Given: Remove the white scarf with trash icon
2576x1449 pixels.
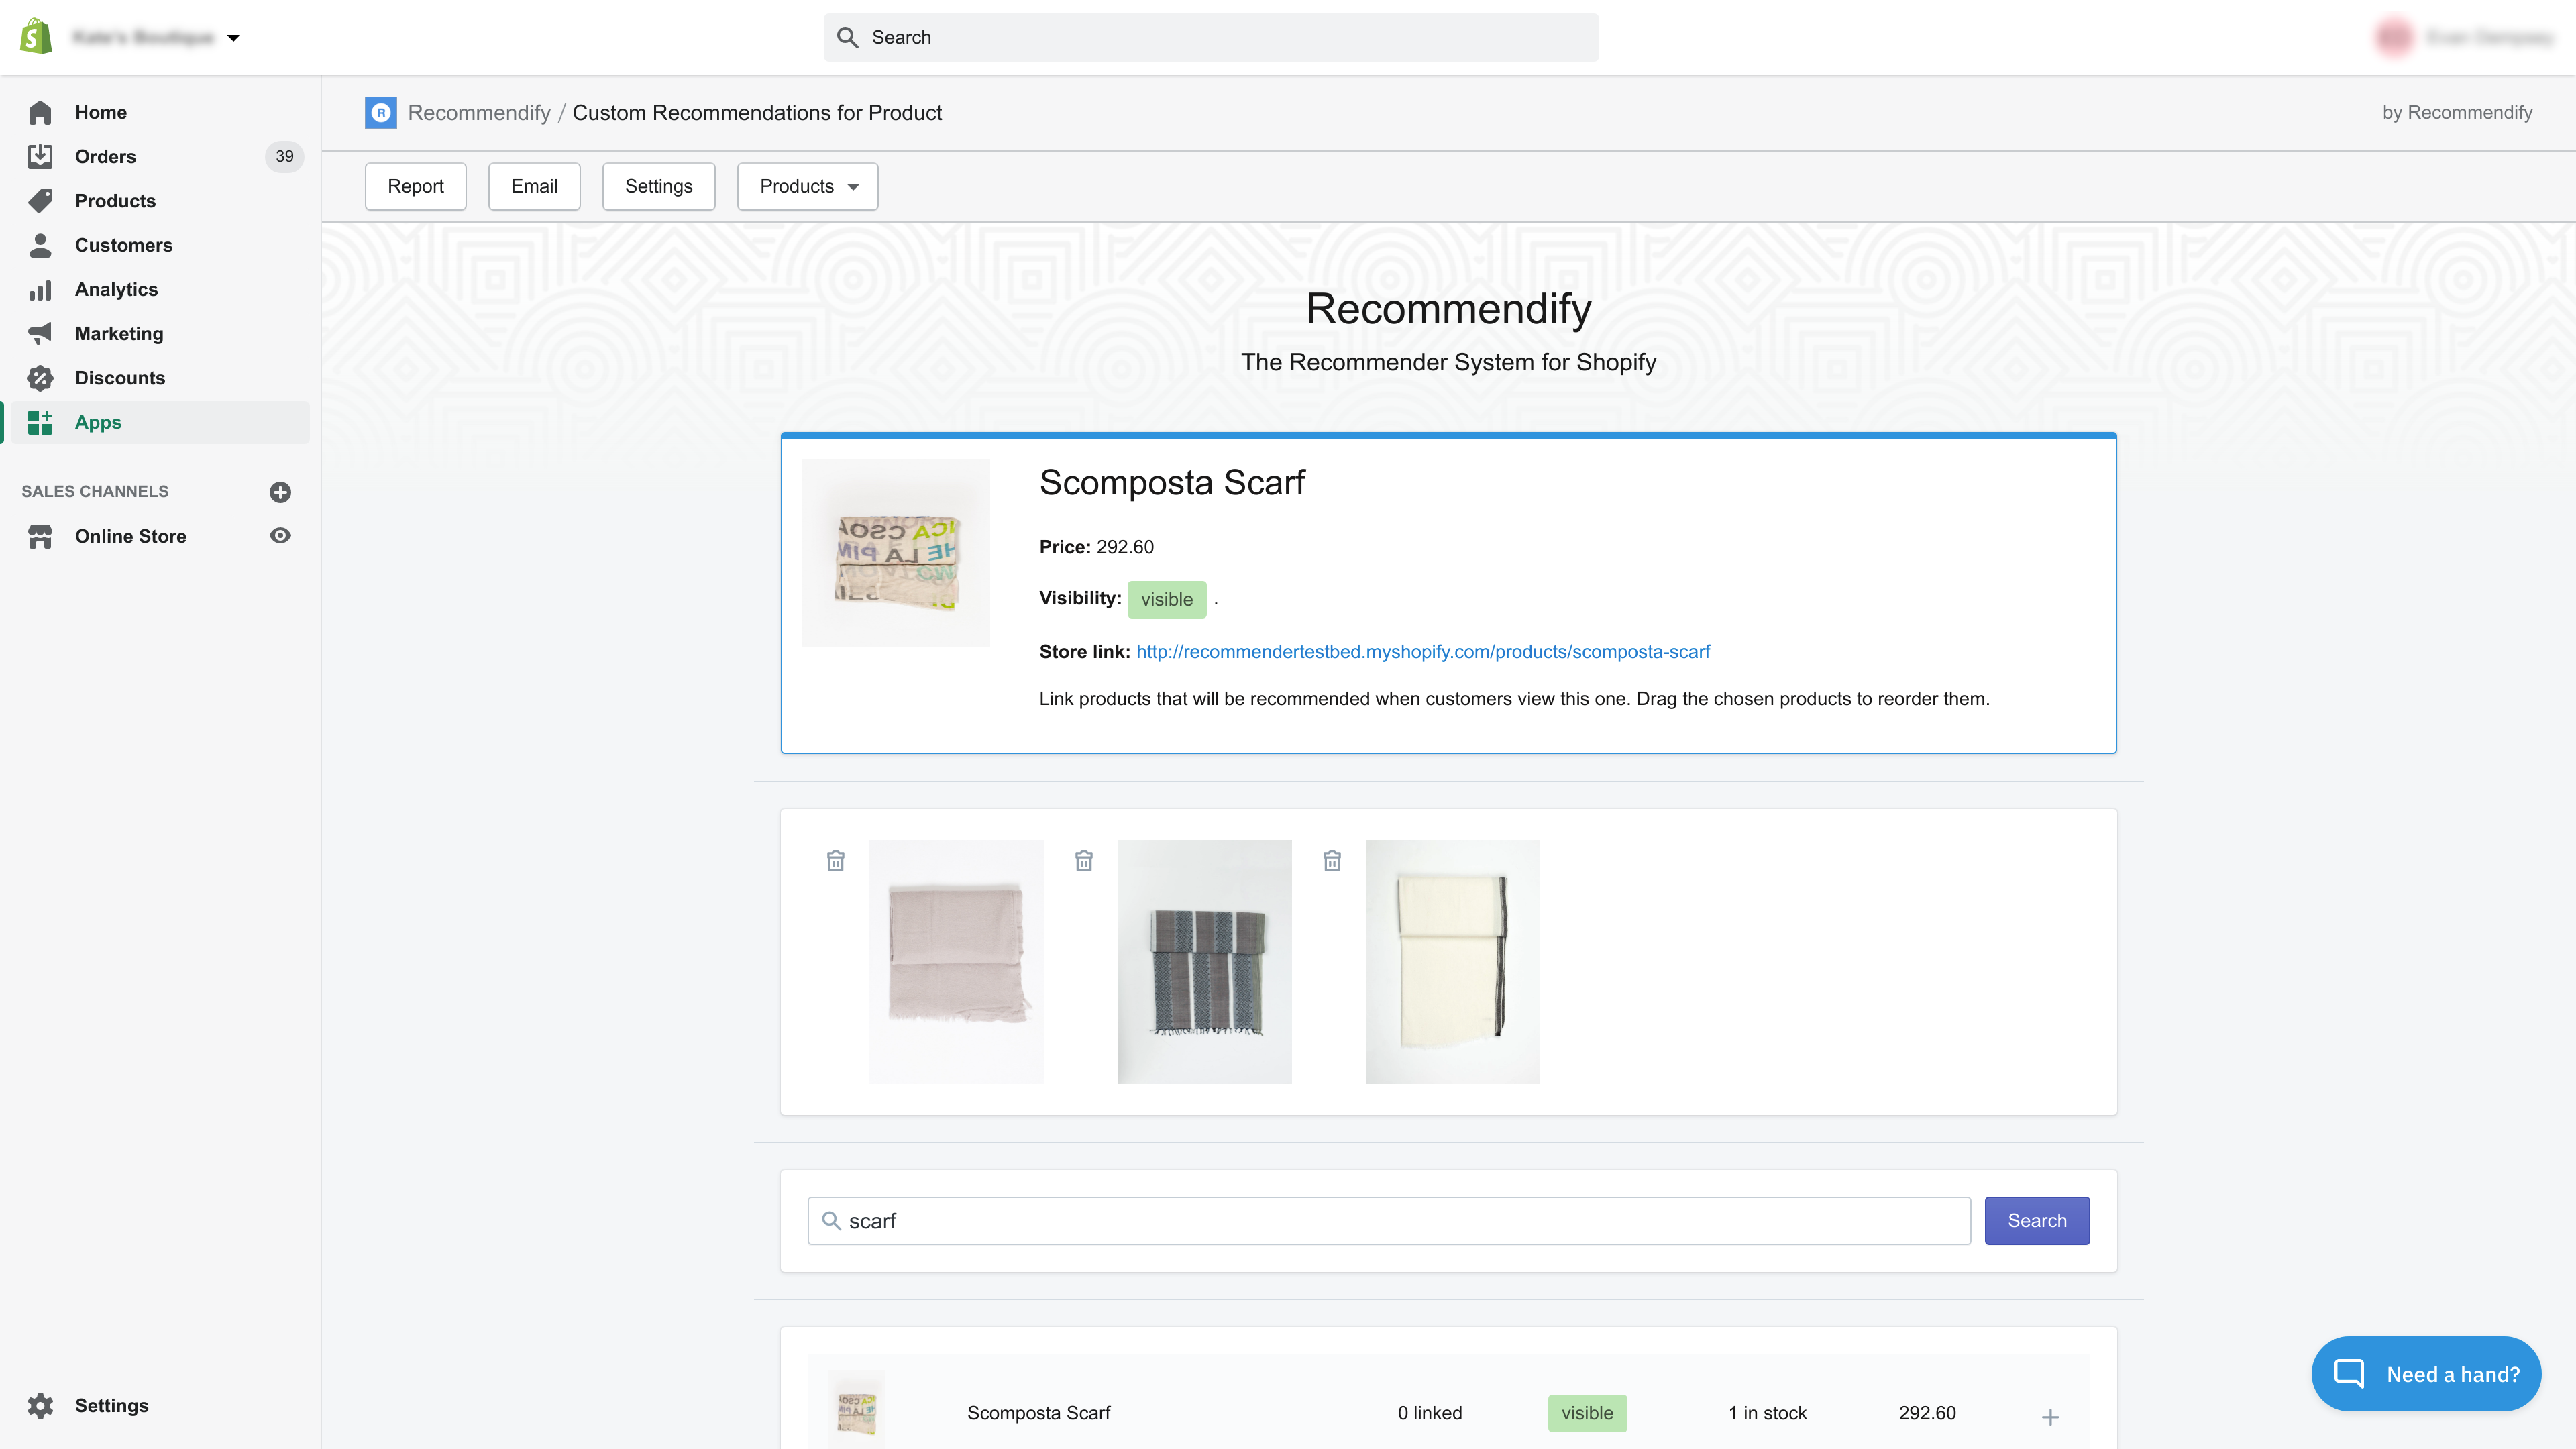Looking at the screenshot, I should pos(1332,860).
